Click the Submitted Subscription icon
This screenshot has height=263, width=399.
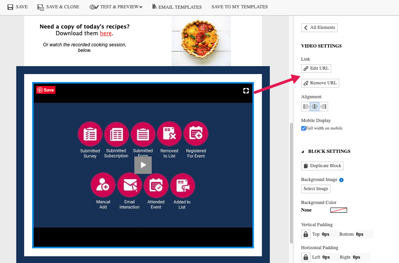coord(116,134)
